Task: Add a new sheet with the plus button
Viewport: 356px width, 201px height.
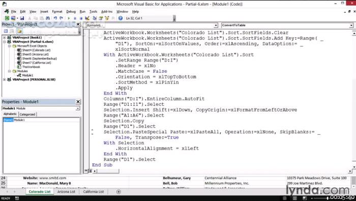Action: [x=118, y=192]
